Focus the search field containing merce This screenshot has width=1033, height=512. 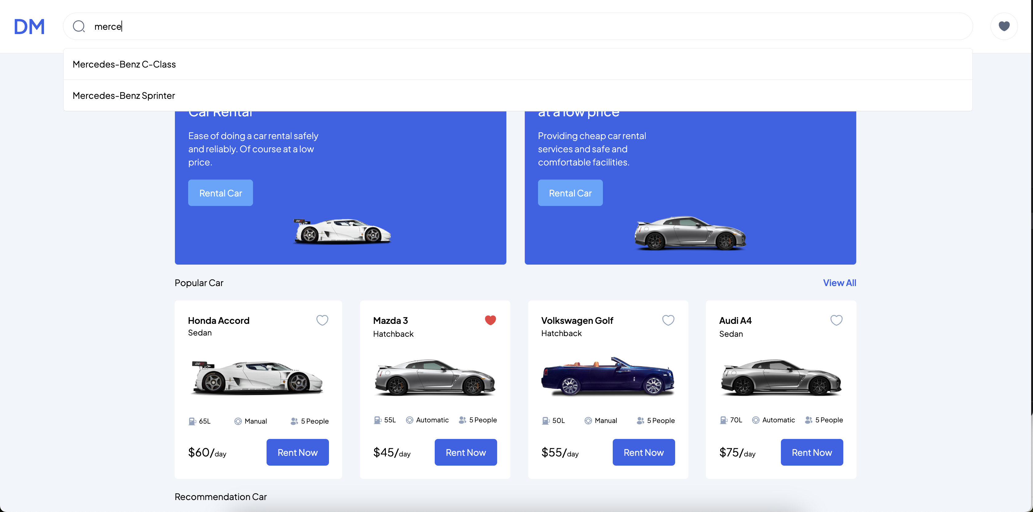(x=518, y=26)
